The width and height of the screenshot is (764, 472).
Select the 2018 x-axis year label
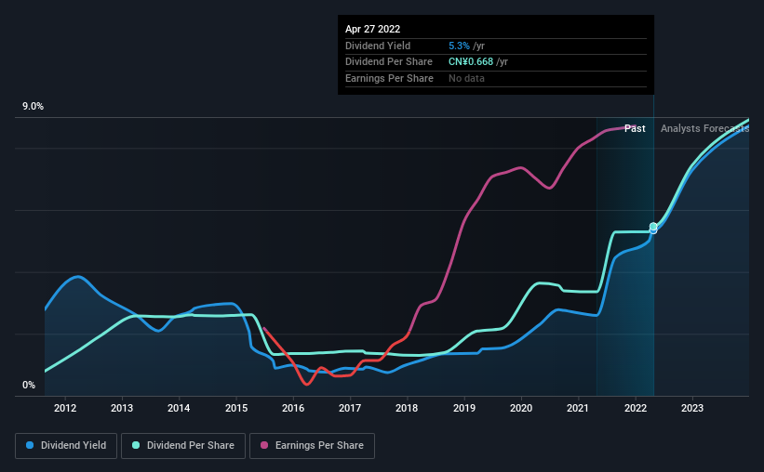pyautogui.click(x=407, y=408)
